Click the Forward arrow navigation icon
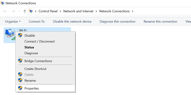This screenshot has height=95, width=191. point(13,11)
